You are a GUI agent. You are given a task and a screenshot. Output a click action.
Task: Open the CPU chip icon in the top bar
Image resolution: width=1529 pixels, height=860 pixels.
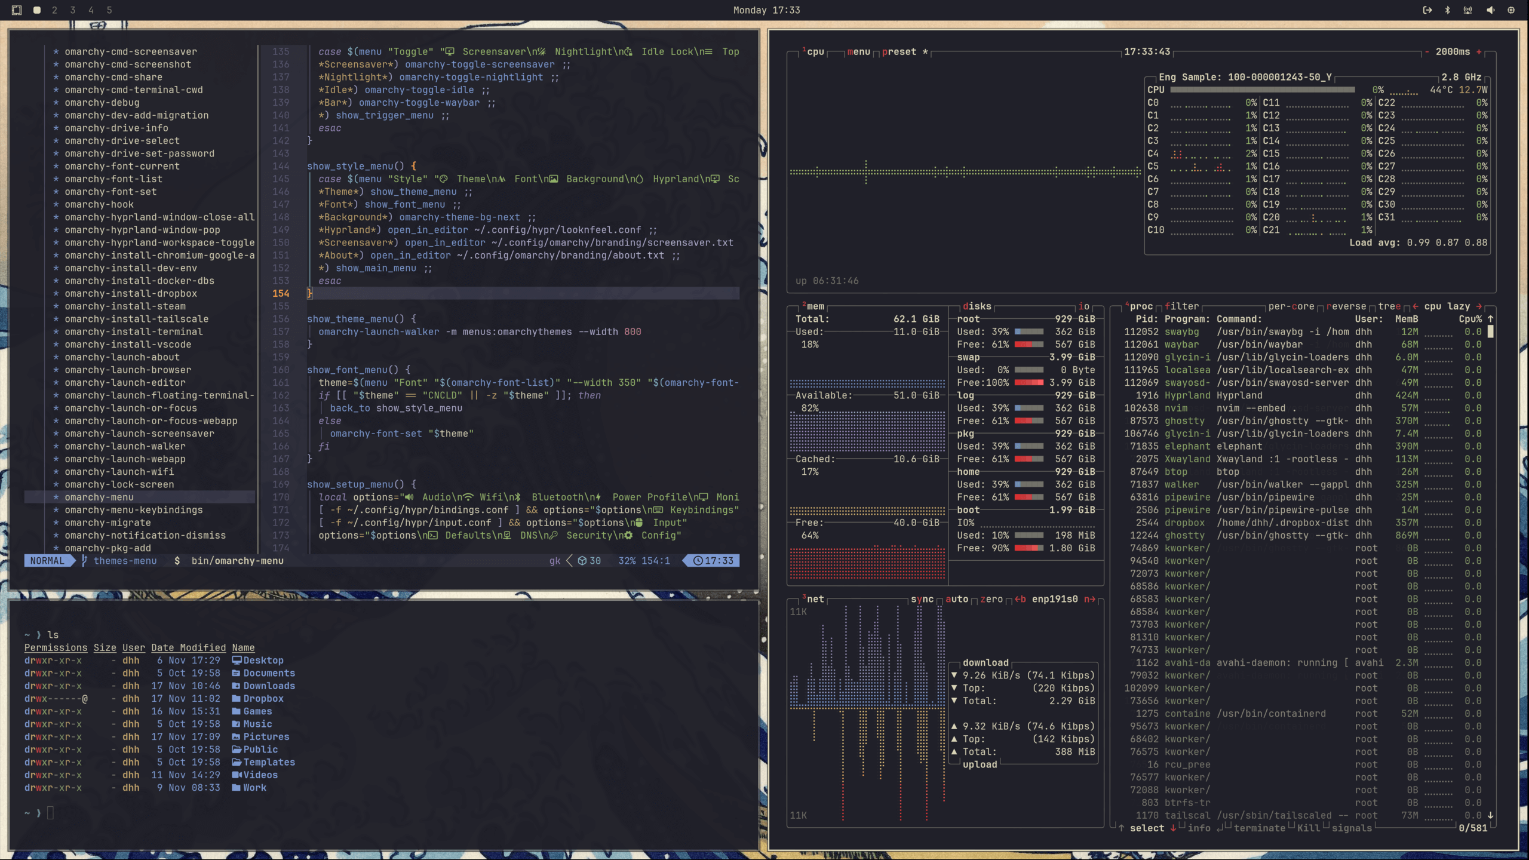[1511, 10]
